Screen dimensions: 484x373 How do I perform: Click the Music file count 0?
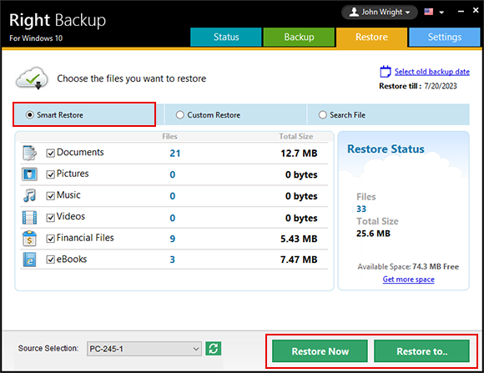pos(172,196)
